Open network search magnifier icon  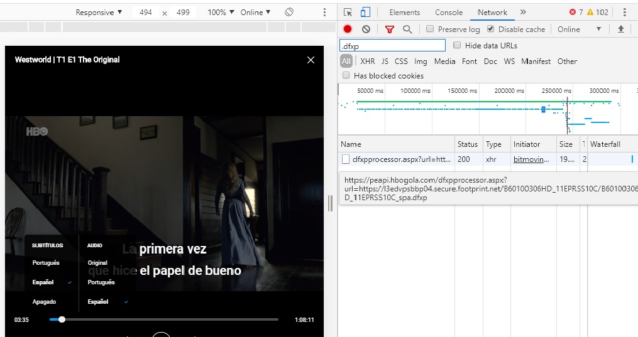pos(407,29)
